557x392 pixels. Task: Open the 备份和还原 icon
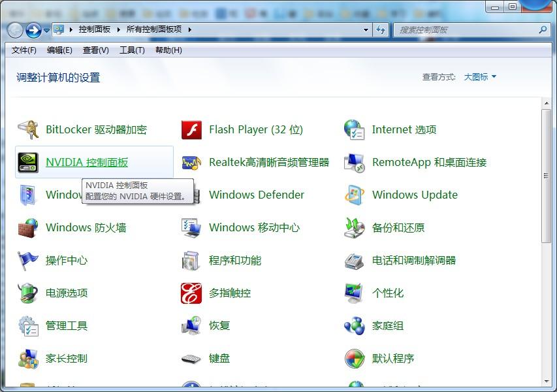click(354, 228)
